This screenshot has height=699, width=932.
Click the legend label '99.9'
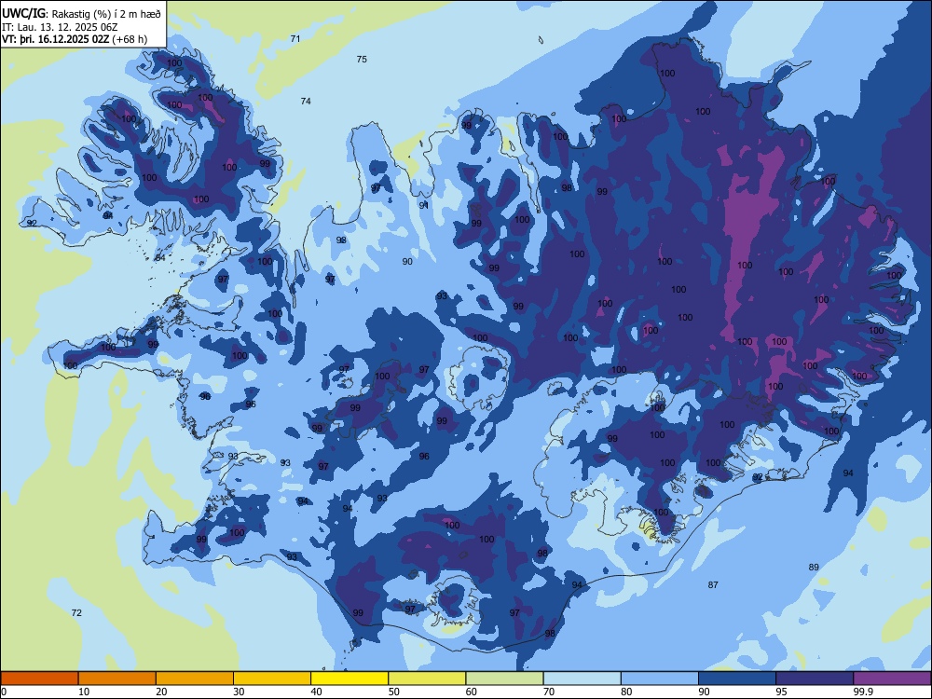pyautogui.click(x=862, y=692)
